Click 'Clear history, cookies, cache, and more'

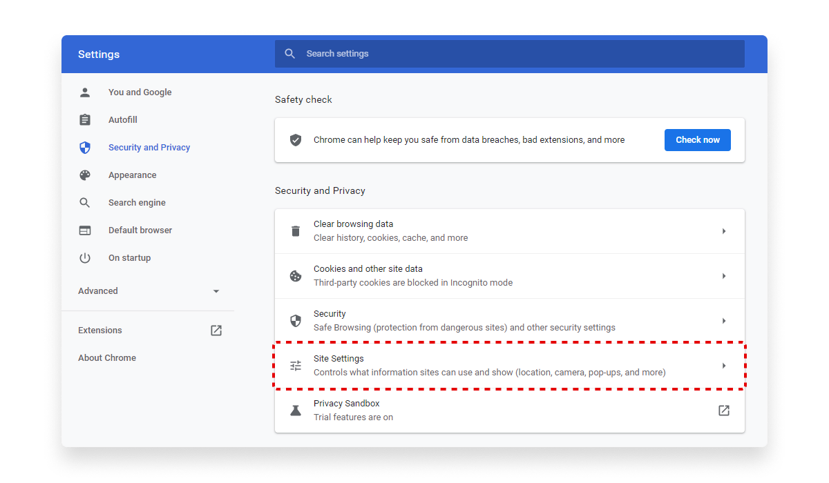pos(390,237)
